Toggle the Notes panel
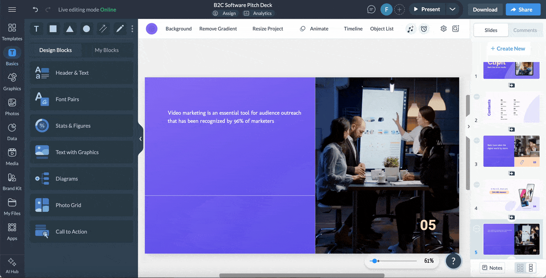The image size is (546, 278). 492,268
